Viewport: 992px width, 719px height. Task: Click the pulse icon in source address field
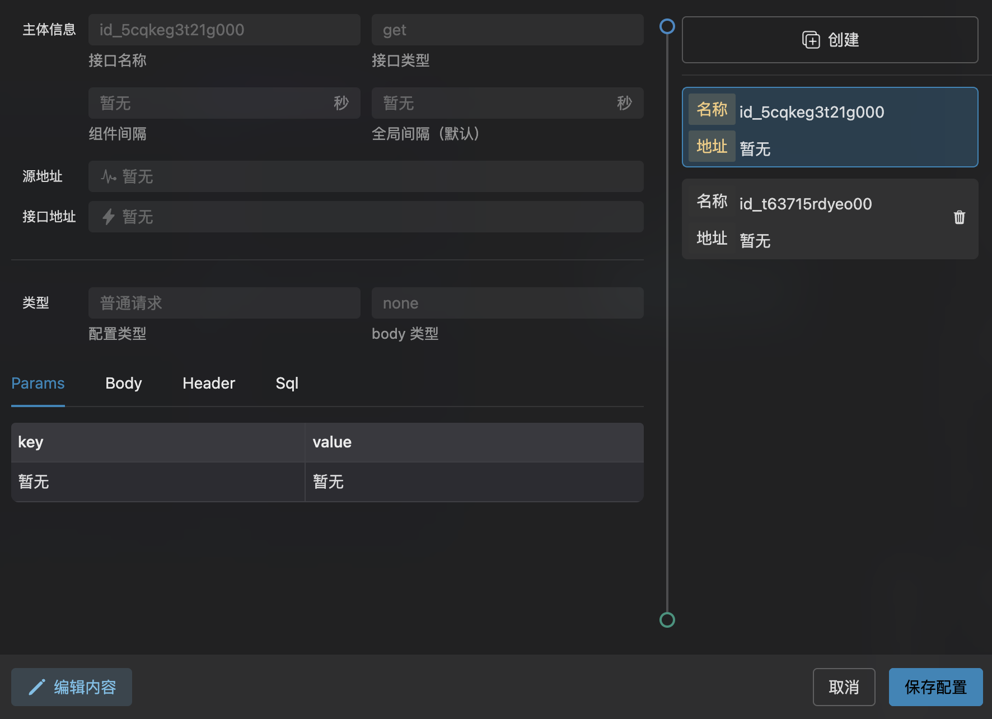tap(109, 177)
